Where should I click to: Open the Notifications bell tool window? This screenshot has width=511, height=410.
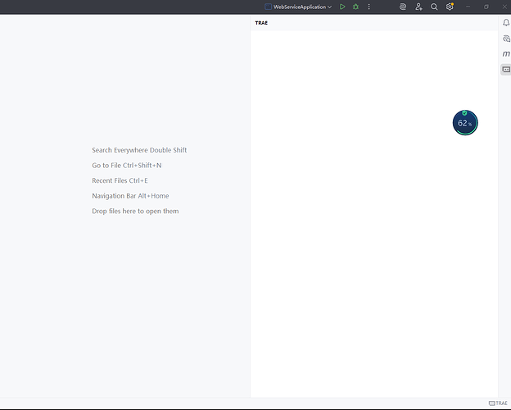coord(506,22)
